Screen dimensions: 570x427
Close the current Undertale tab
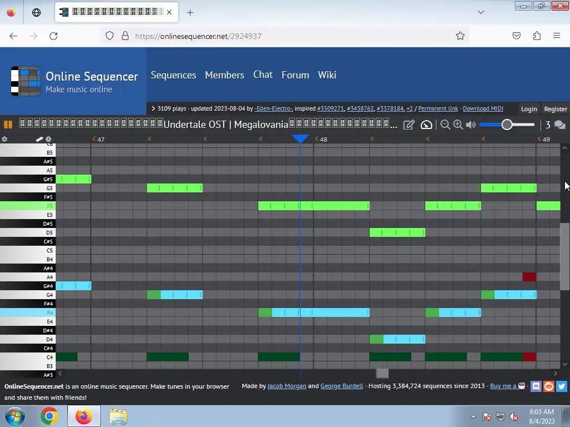pyautogui.click(x=169, y=12)
